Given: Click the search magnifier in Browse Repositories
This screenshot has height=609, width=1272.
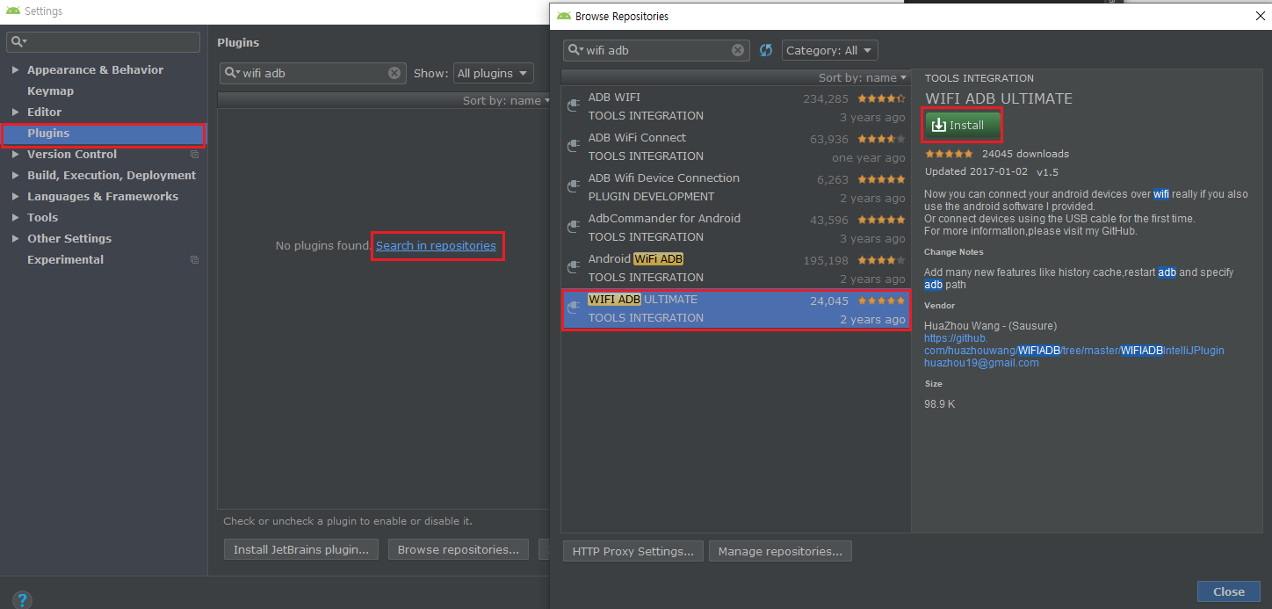Looking at the screenshot, I should (x=576, y=50).
